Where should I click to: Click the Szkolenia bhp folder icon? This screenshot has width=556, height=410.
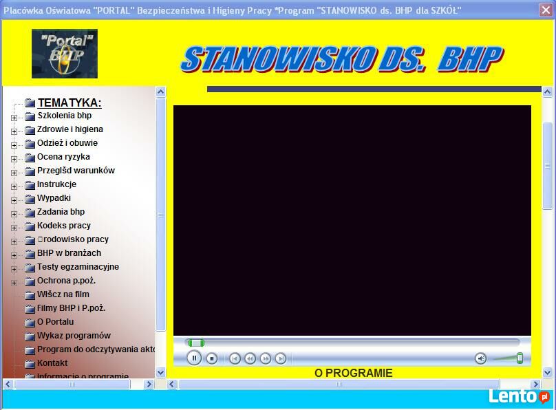[30, 116]
